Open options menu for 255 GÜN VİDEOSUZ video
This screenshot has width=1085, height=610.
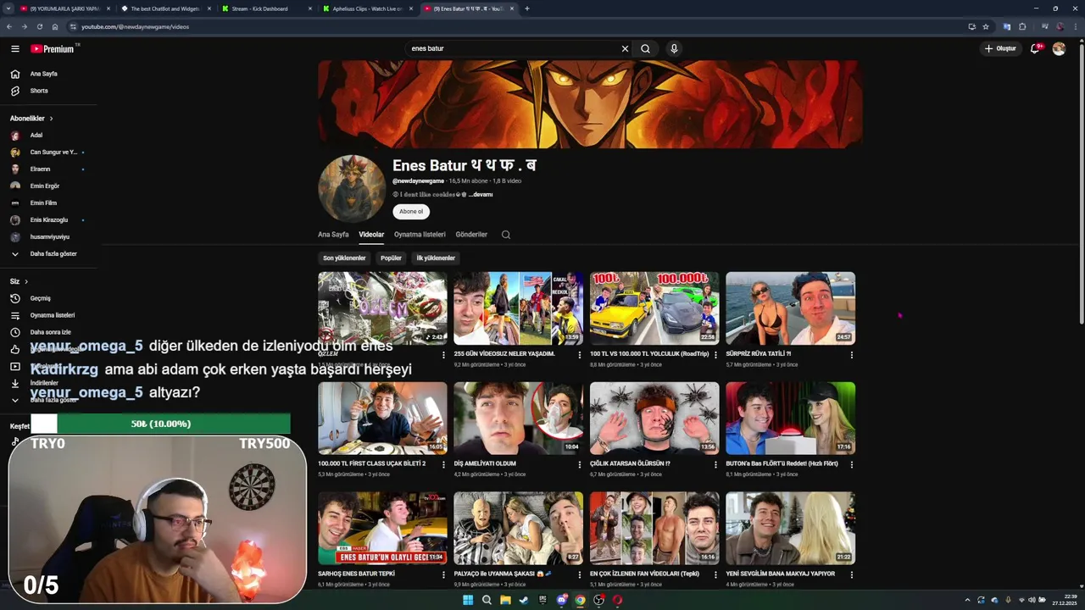(x=580, y=355)
